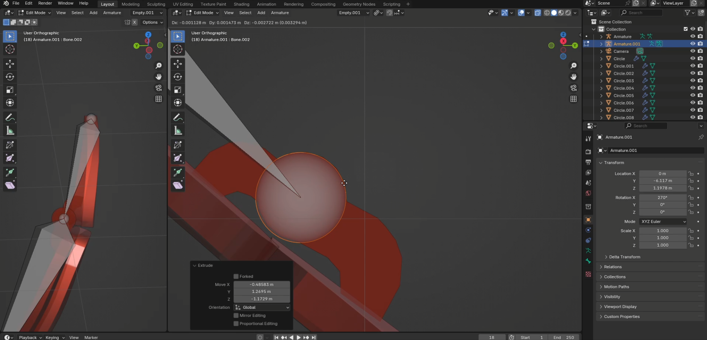
Task: Enable the Mirror Editing checkbox
Action: click(x=236, y=315)
